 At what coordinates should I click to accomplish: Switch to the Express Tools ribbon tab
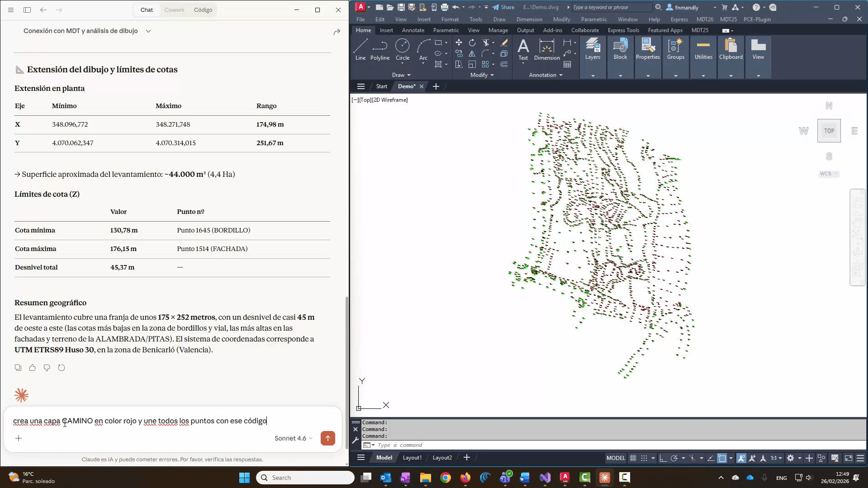[623, 30]
